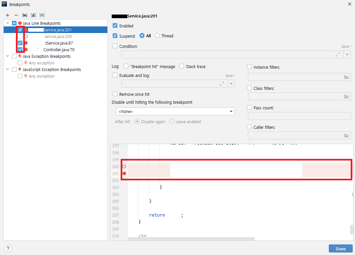
Task: Open the Disable until hitting breakpoint <None> dropdown
Action: [175, 111]
